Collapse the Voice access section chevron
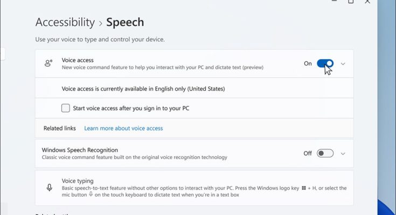 coord(343,63)
